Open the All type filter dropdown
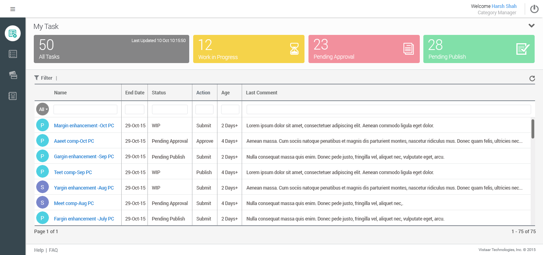 point(43,109)
